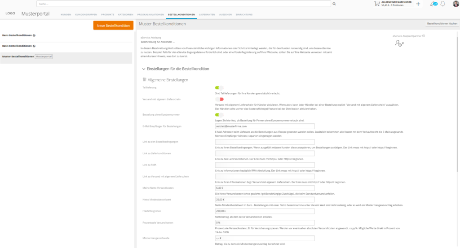Viewport: 460px width, 248px height.
Task: Click the E-Mail Empfänger für Bestellungen field
Action: point(265,126)
